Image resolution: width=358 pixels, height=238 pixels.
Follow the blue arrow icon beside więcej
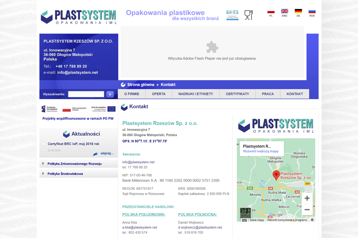click(x=95, y=154)
